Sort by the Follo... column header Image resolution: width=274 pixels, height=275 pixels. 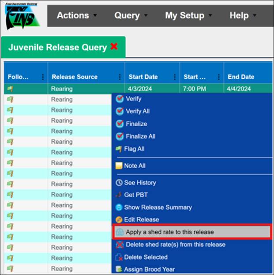(x=18, y=77)
